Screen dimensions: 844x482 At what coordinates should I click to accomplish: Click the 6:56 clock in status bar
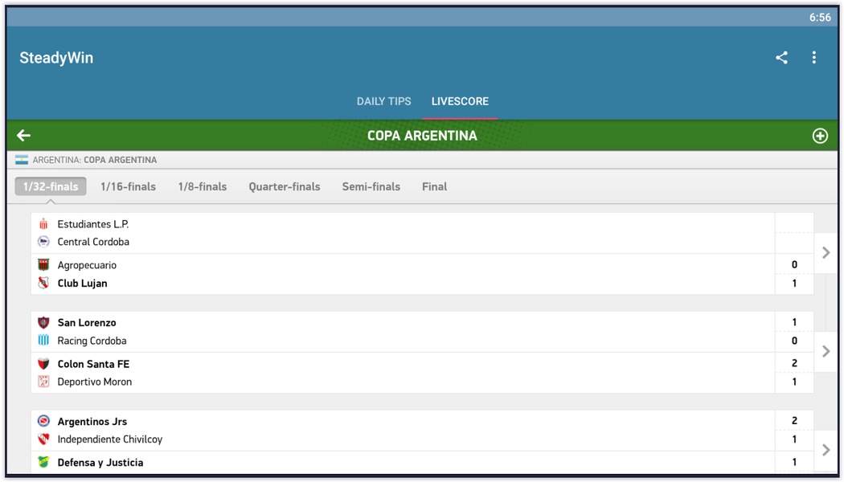(820, 17)
